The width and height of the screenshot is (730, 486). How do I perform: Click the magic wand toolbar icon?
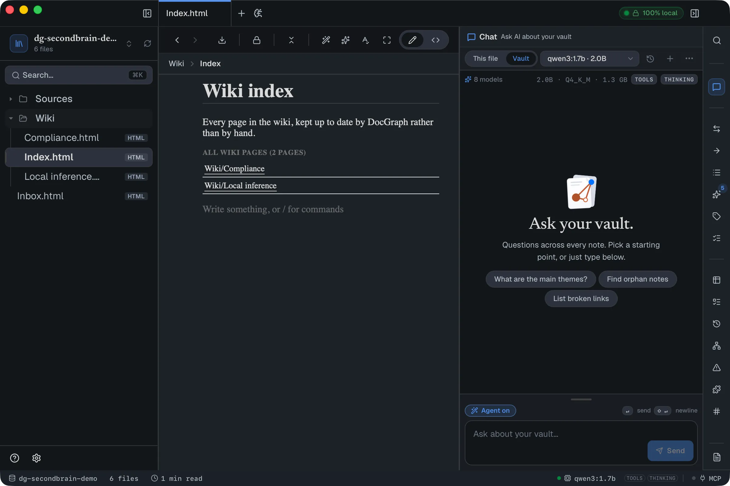(x=326, y=40)
